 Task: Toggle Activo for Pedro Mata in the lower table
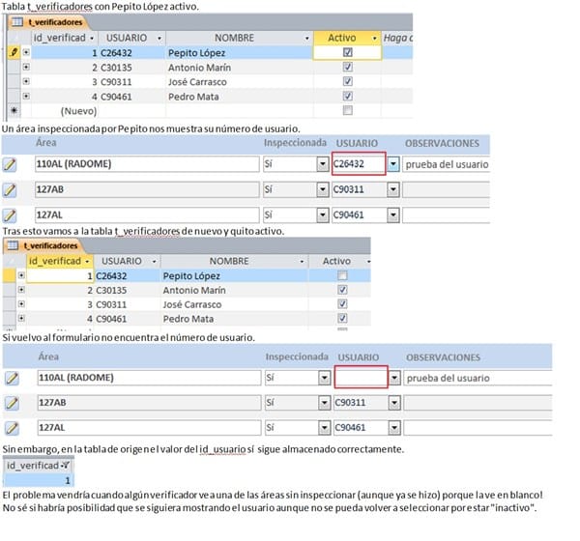pos(342,318)
